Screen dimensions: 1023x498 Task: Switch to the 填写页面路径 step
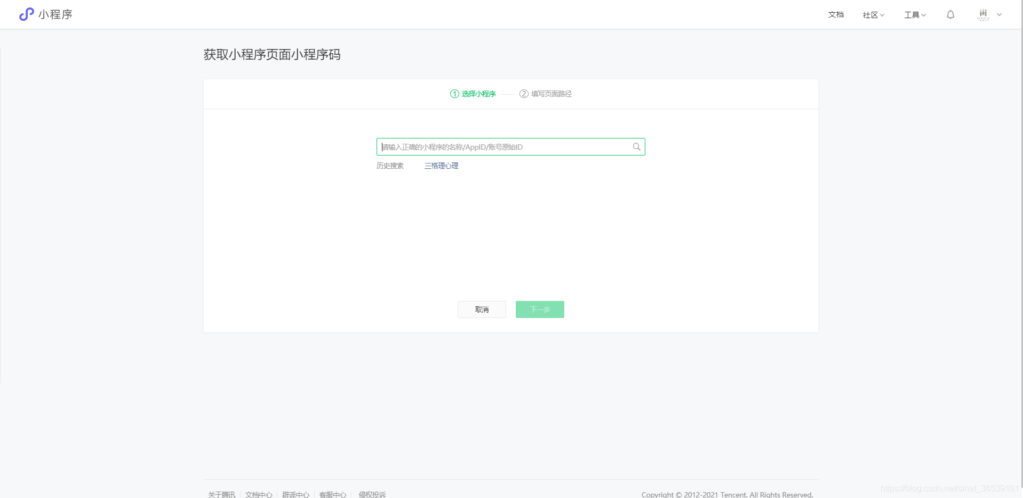550,94
